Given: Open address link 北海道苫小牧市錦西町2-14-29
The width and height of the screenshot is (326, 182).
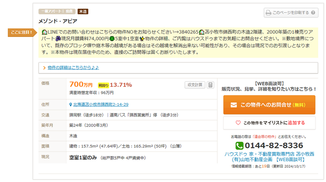Looking at the screenshot, I should coord(101,105).
